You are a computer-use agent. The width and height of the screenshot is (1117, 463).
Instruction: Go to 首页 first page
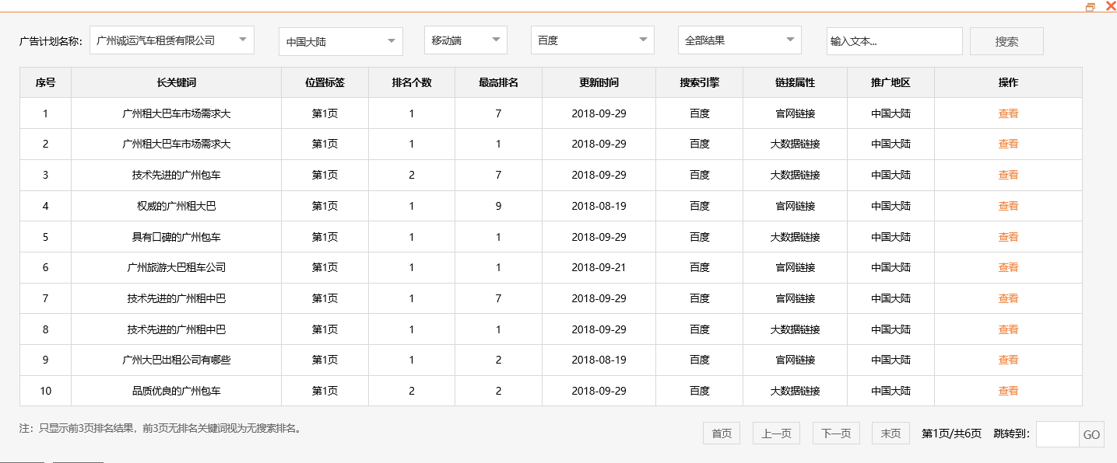point(721,433)
